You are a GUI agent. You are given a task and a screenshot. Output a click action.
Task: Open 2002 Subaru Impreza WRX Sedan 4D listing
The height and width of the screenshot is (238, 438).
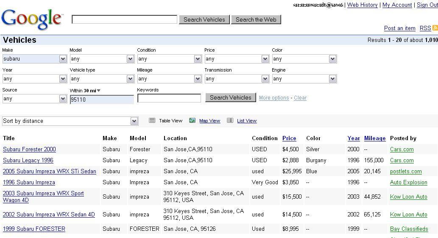(x=49, y=215)
